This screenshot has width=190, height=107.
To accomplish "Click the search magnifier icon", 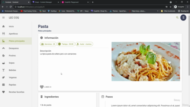I will point(177,18).
